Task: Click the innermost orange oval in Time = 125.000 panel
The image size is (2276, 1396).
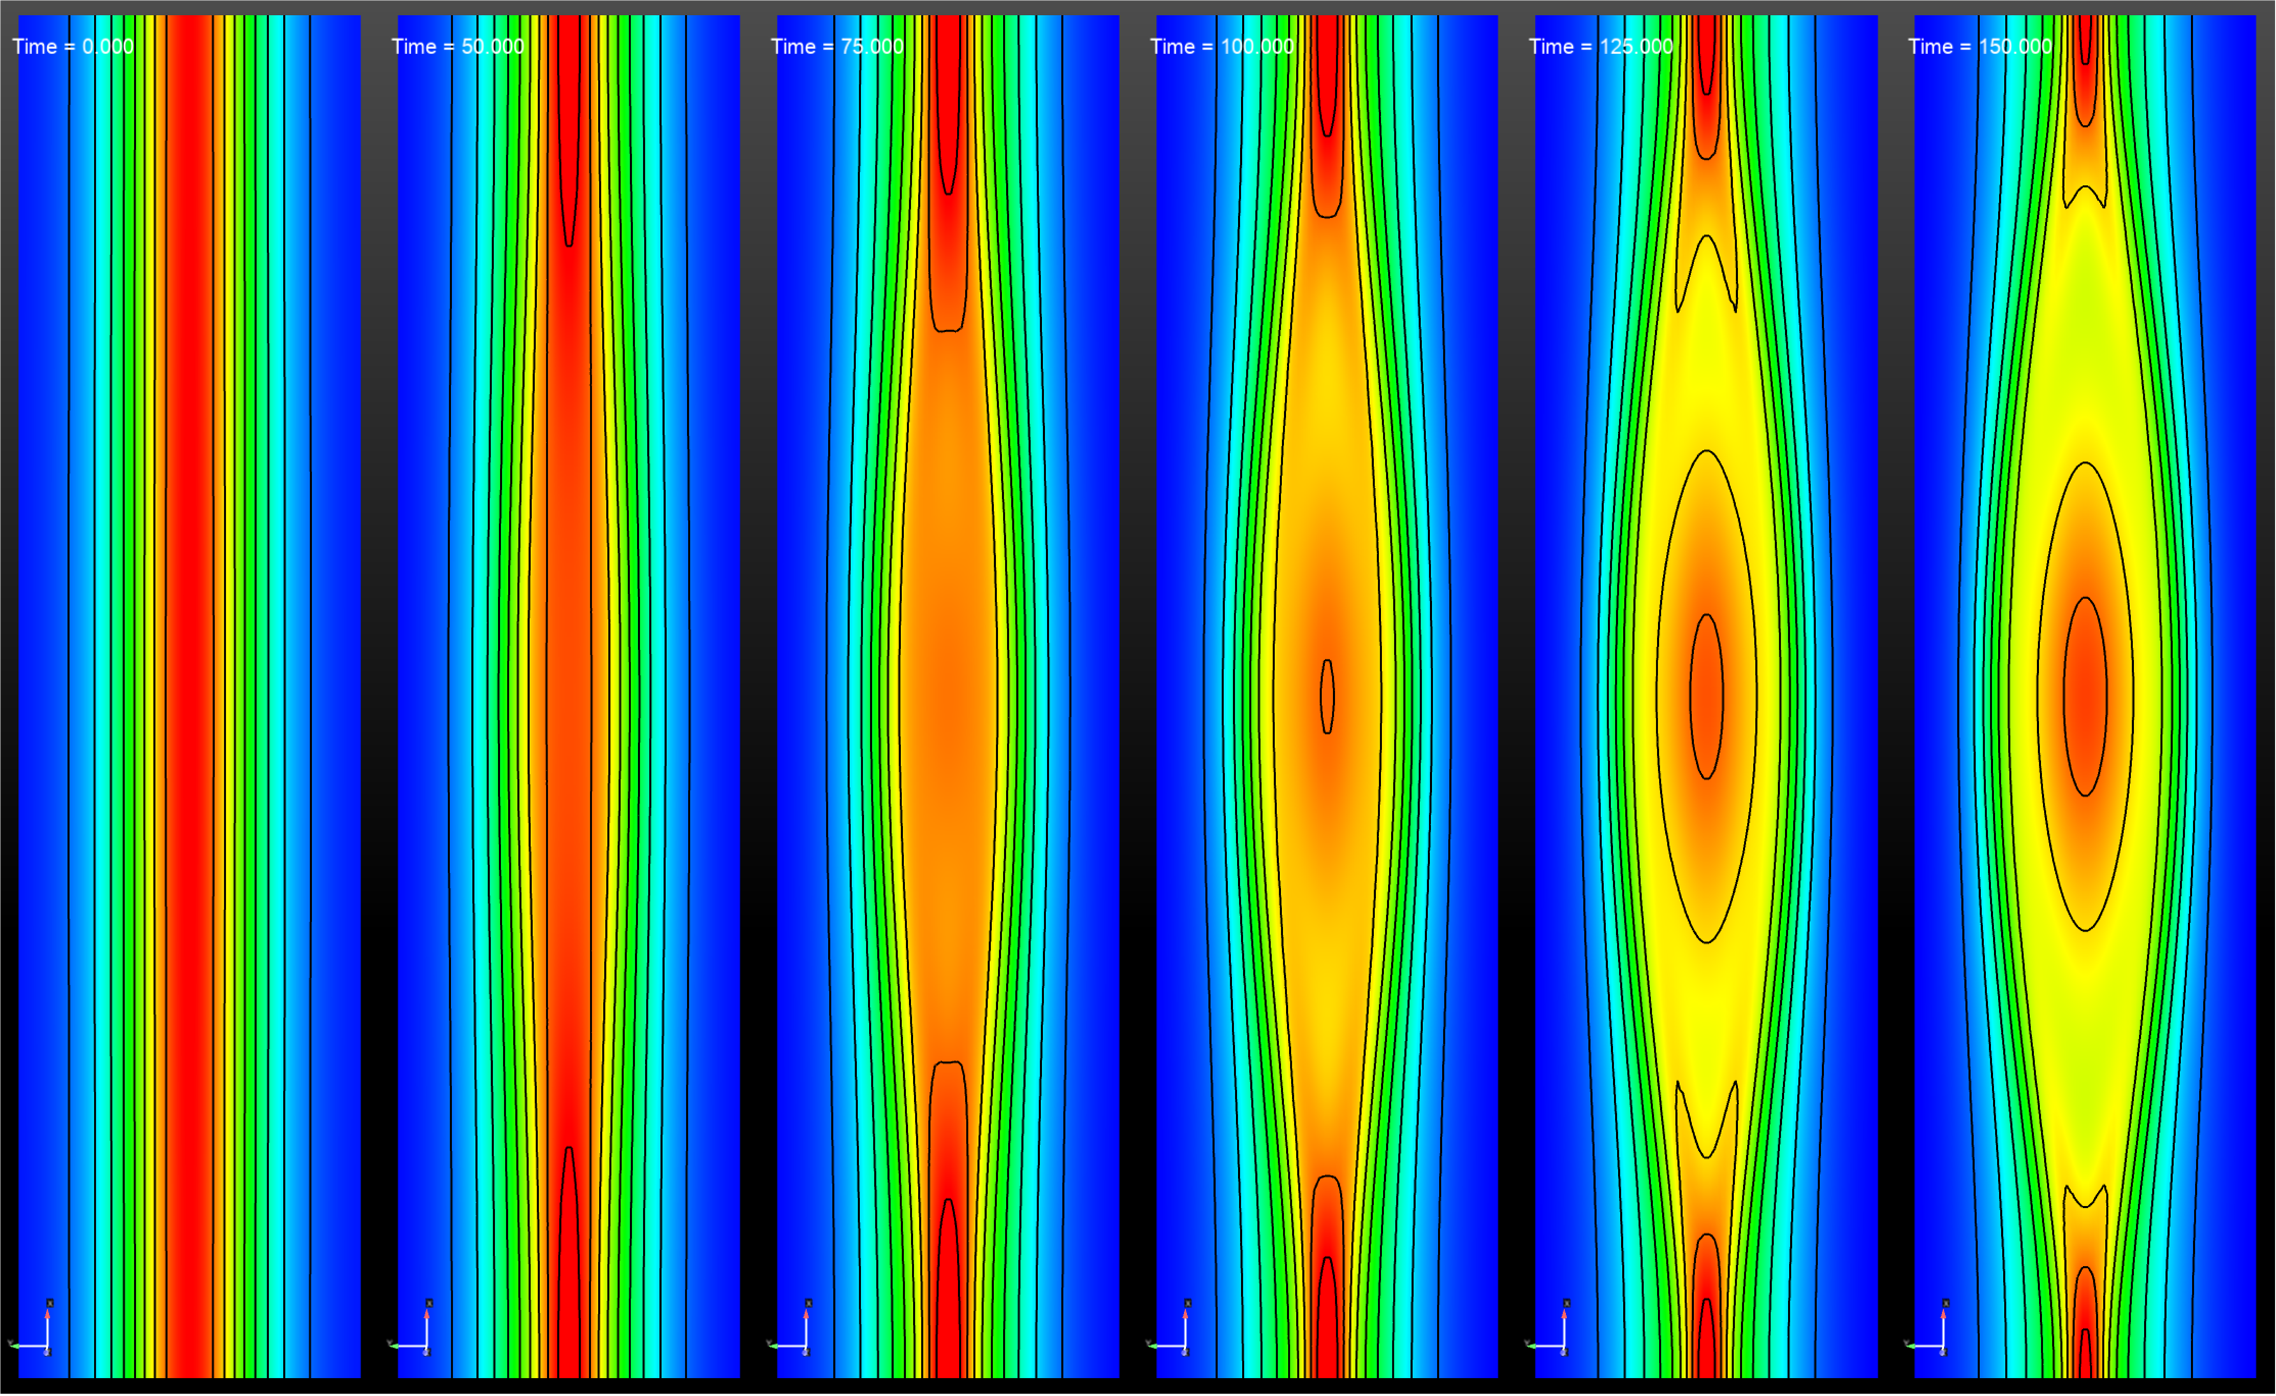Action: coord(1706,697)
